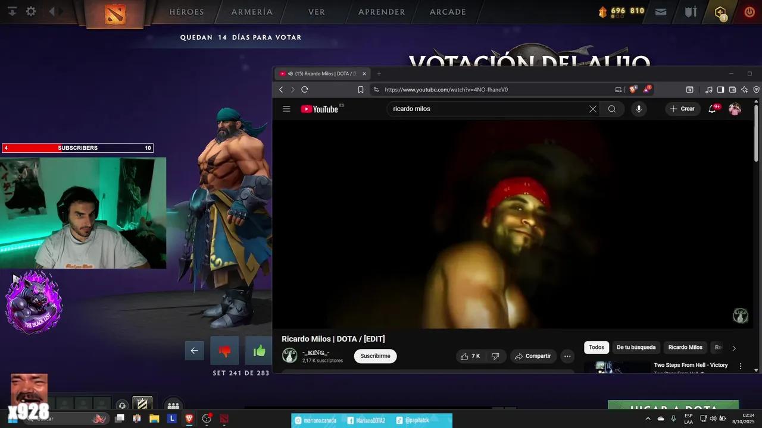
Task: Click YouTube voice search microphone
Action: tap(639, 109)
